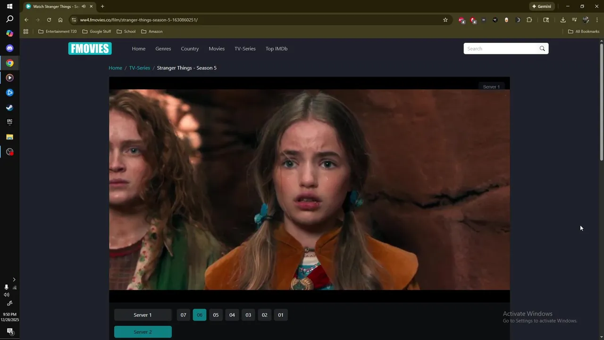Open the first red ad-blocker extension
The height and width of the screenshot is (340, 604).
(x=461, y=20)
